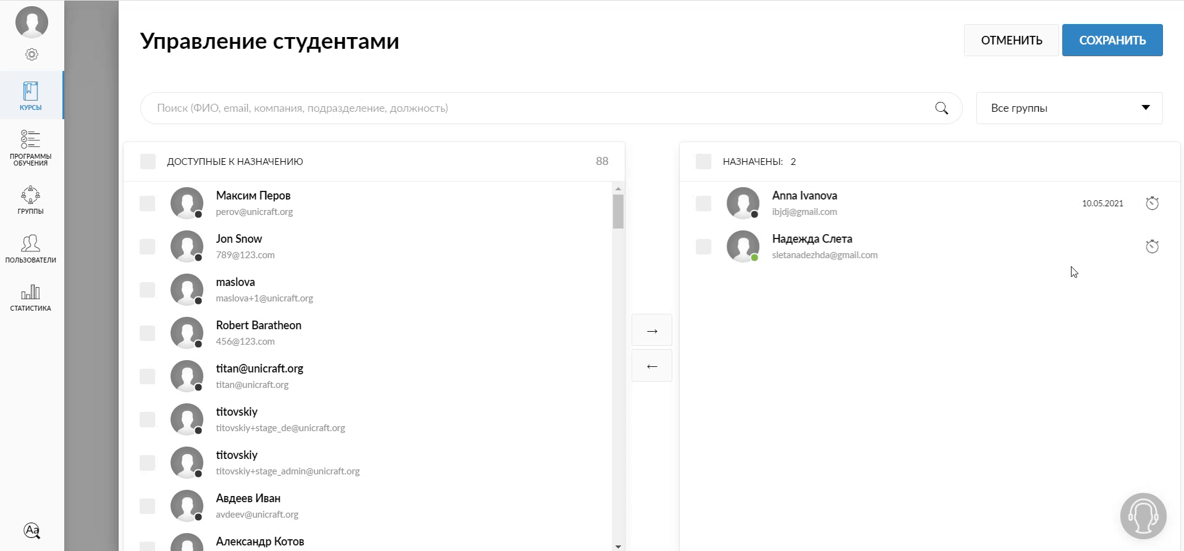Image resolution: width=1184 pixels, height=551 pixels.
Task: Open the Курсы section
Action: tap(31, 95)
